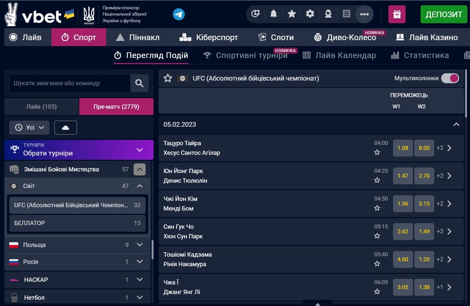Open the football ball icon in toolbar
The height and width of the screenshot is (306, 470).
255,14
